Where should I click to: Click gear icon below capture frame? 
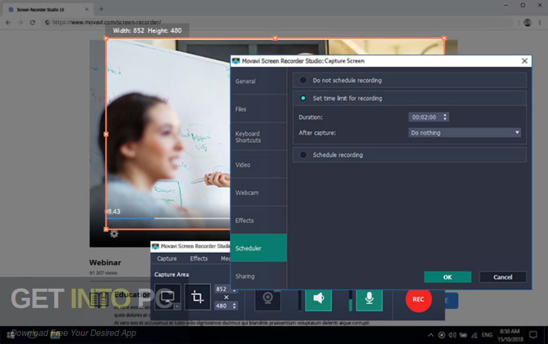pyautogui.click(x=114, y=233)
